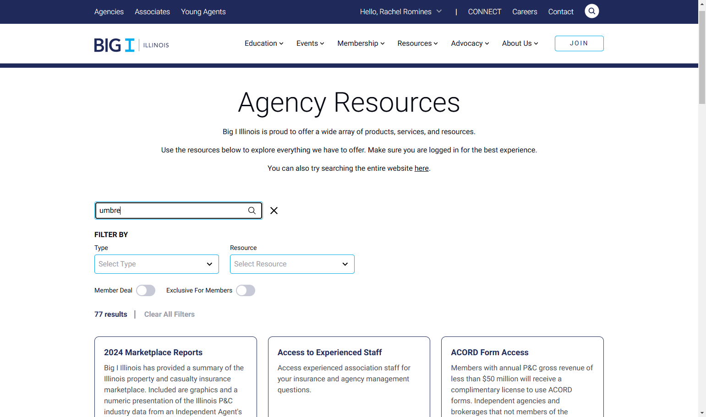706x417 pixels.
Task: Open Access to Experienced Staff card
Action: pyautogui.click(x=349, y=377)
